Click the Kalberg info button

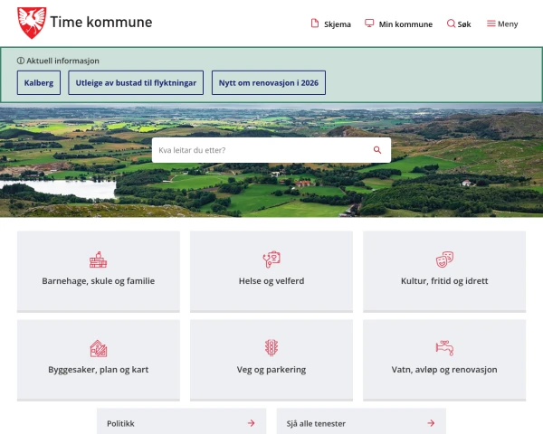coord(39,83)
